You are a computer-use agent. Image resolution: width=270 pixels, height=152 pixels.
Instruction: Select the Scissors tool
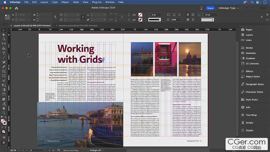[4, 80]
